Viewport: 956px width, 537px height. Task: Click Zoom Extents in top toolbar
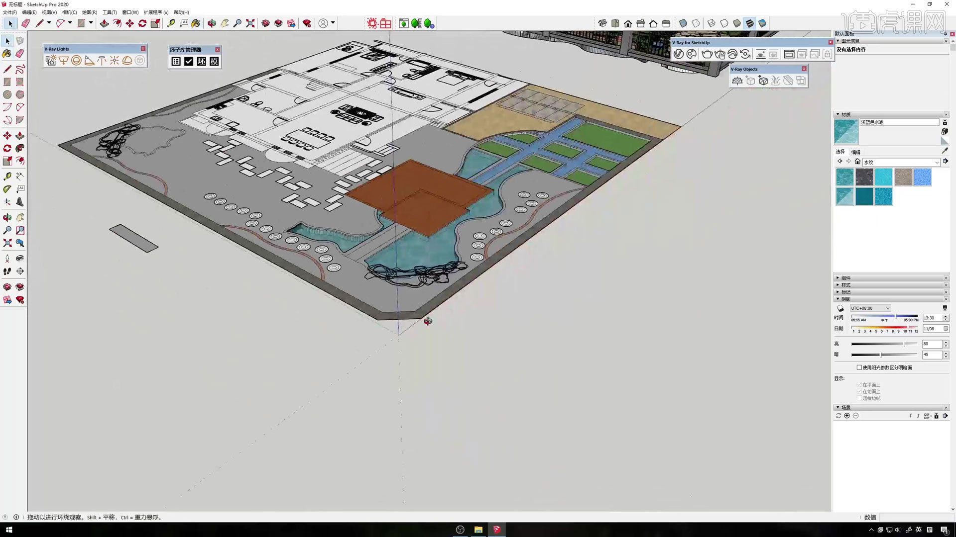tap(250, 23)
